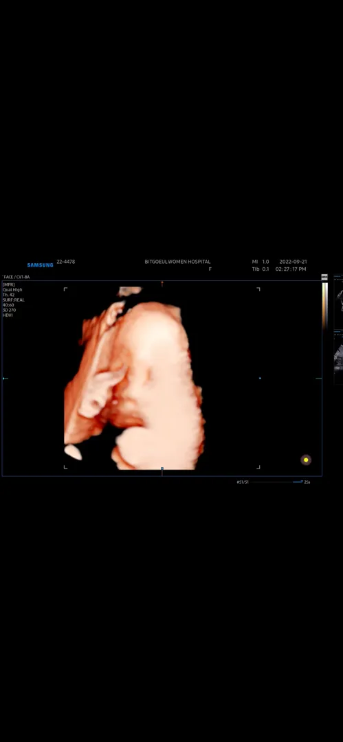Click the vertical color map gradient bar

coord(325,305)
